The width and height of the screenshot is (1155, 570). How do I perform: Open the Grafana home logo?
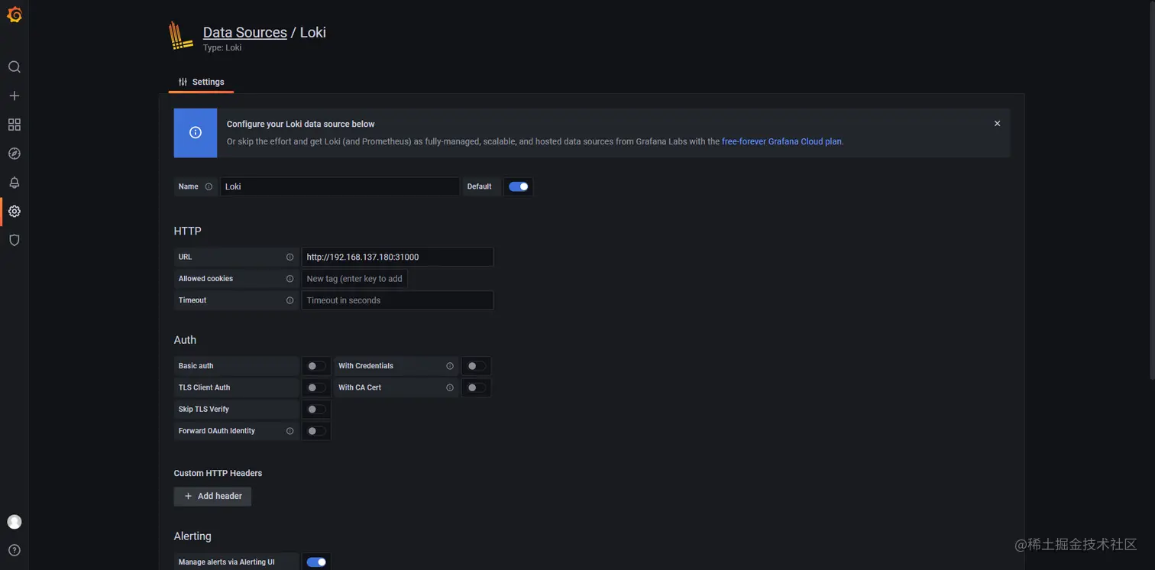click(14, 14)
